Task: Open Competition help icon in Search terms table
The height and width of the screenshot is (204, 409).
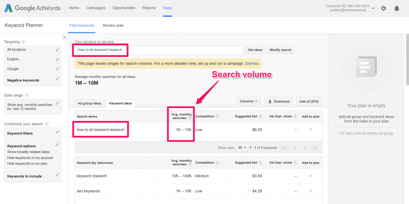Action: pyautogui.click(x=218, y=117)
